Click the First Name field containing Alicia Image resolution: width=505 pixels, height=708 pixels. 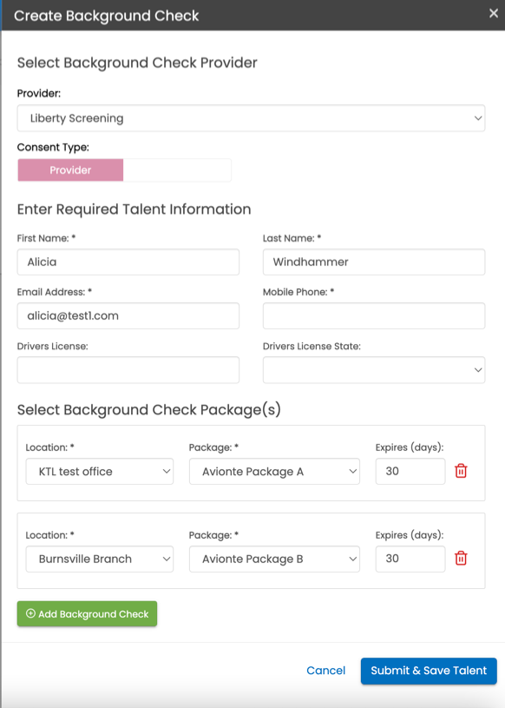point(128,261)
